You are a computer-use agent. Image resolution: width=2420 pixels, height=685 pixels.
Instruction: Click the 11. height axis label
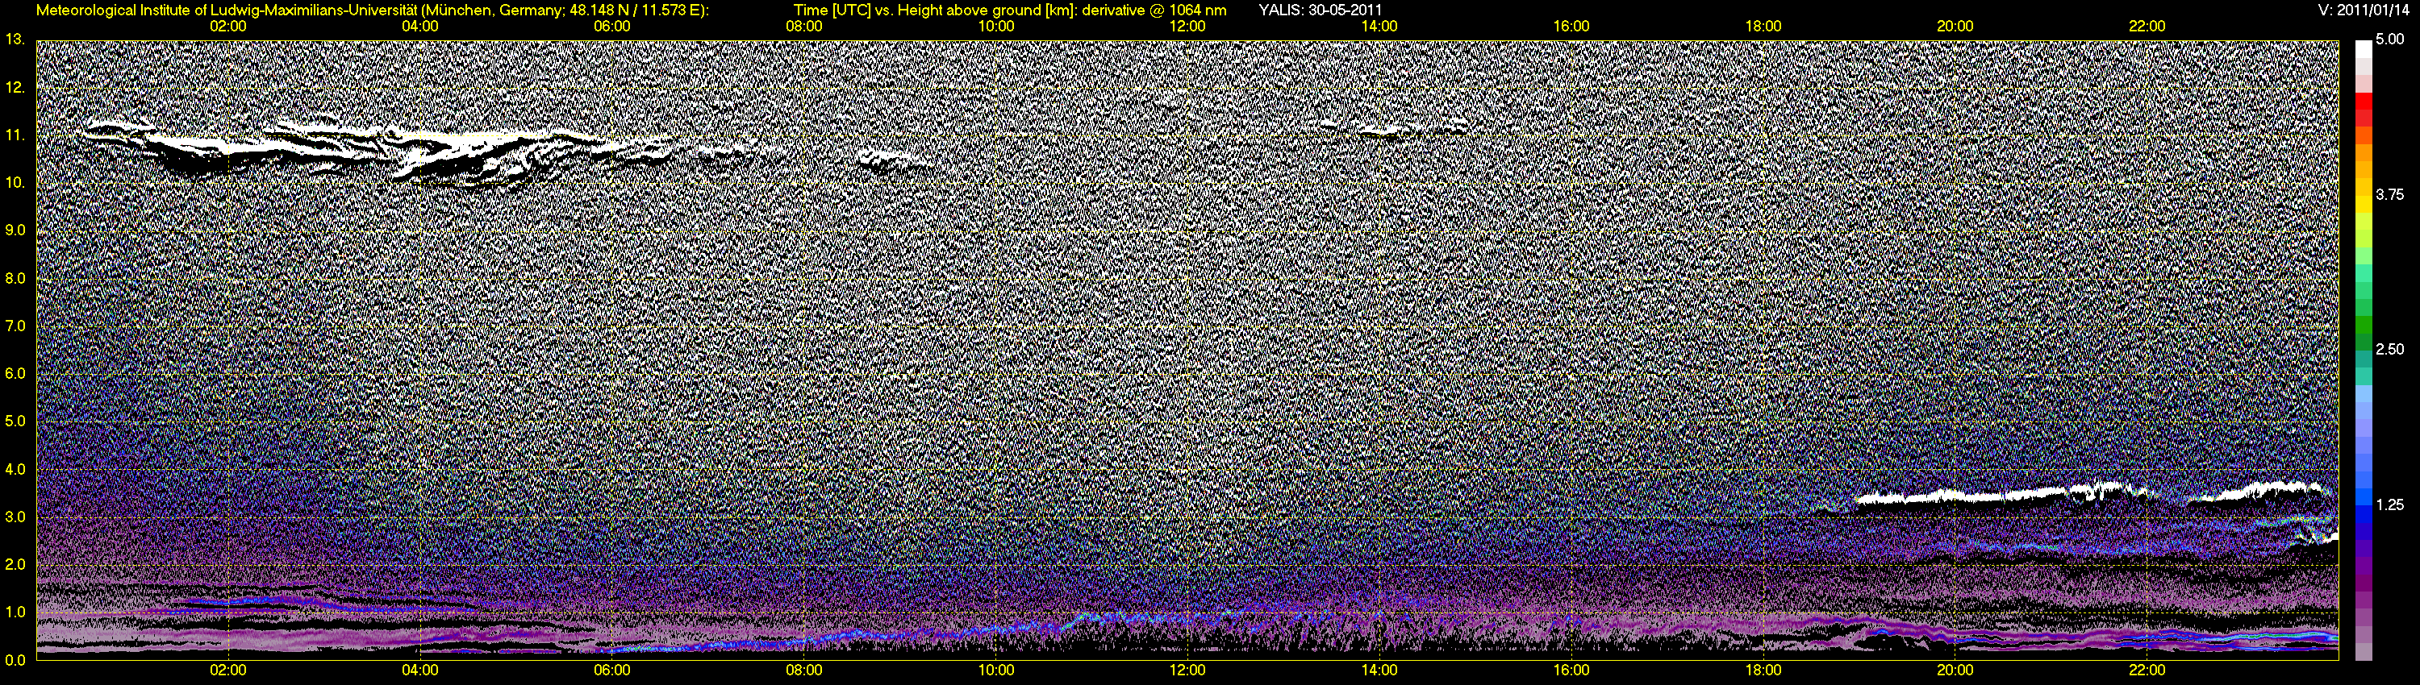click(x=15, y=135)
